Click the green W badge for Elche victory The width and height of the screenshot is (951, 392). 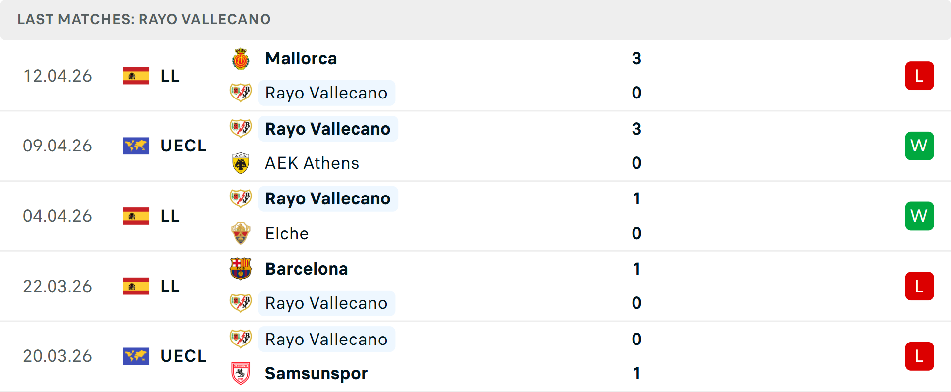(919, 216)
